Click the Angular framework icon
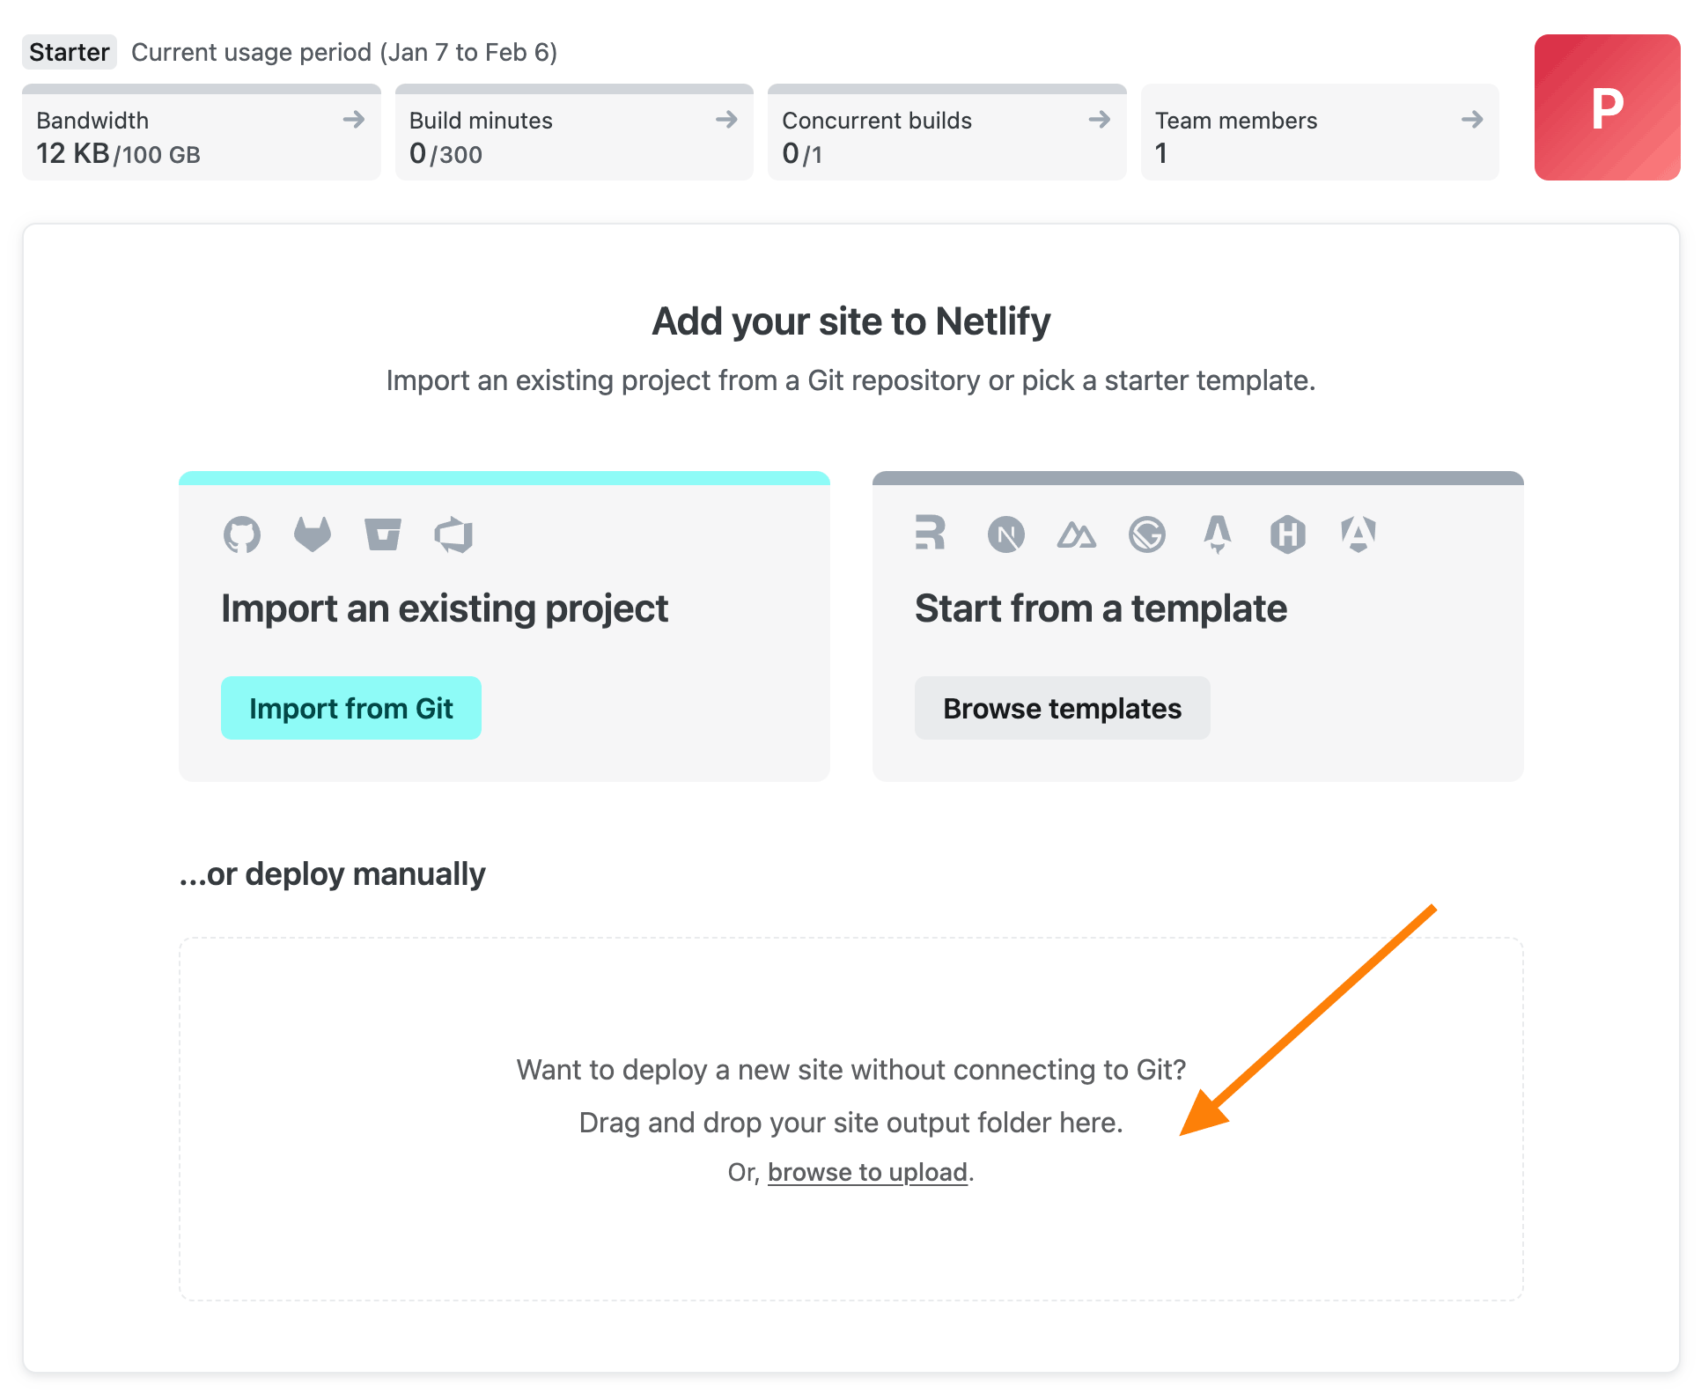 click(1358, 534)
